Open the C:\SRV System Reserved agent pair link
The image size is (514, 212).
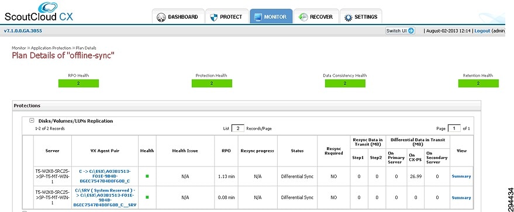pos(105,197)
